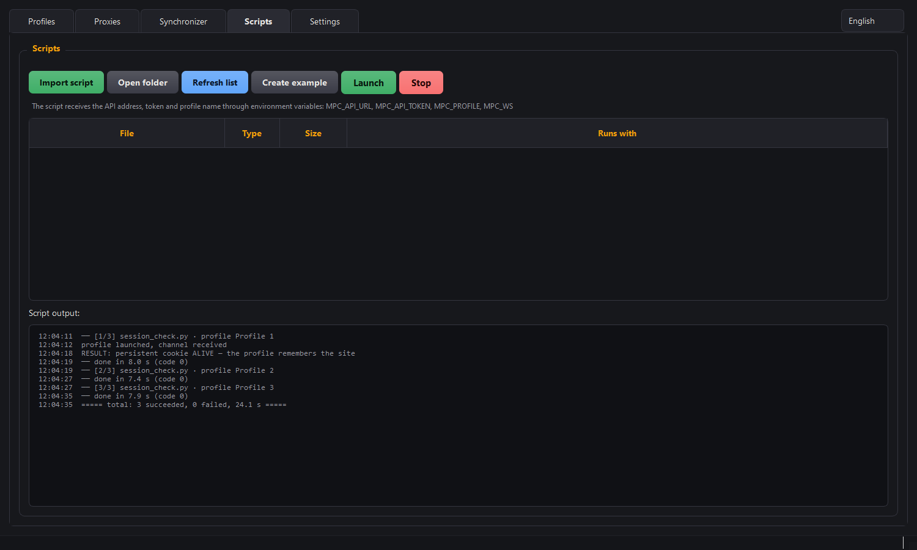Viewport: 917px width, 550px height.
Task: Click the 'total: 3 succeeded, 0 failed' summary line
Action: (x=163, y=405)
